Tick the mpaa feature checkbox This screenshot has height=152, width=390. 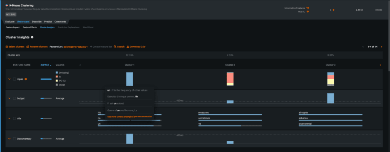pyautogui.click(x=14, y=79)
